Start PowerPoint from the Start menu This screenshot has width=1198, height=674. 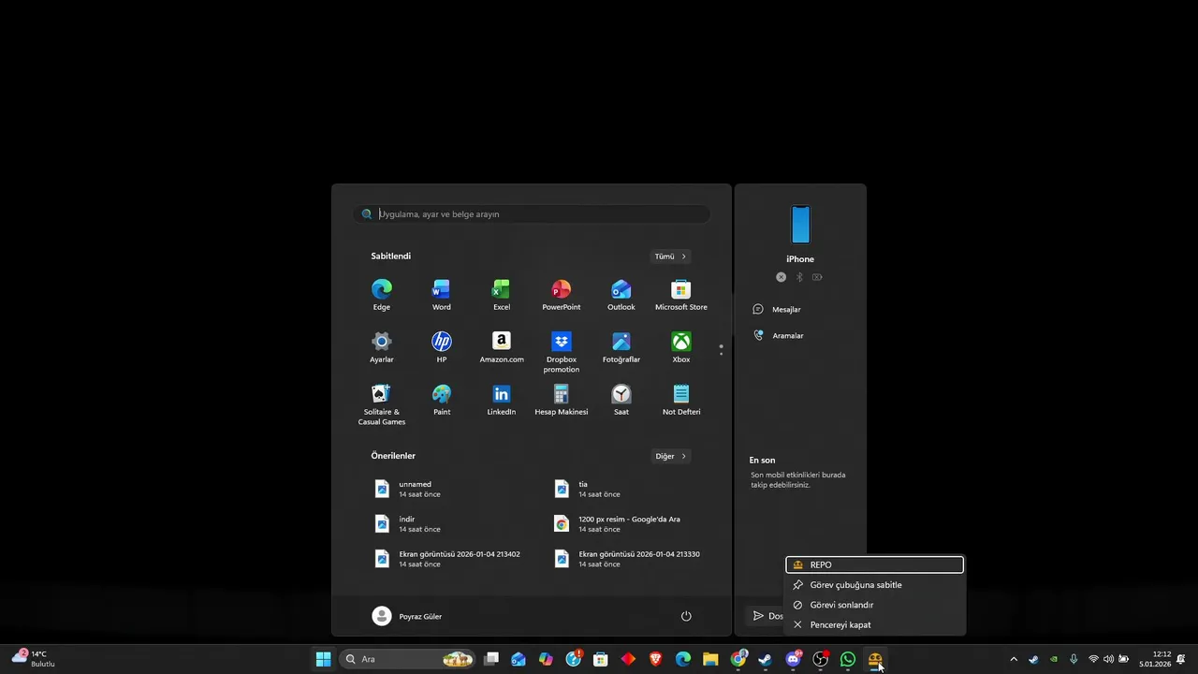click(562, 295)
